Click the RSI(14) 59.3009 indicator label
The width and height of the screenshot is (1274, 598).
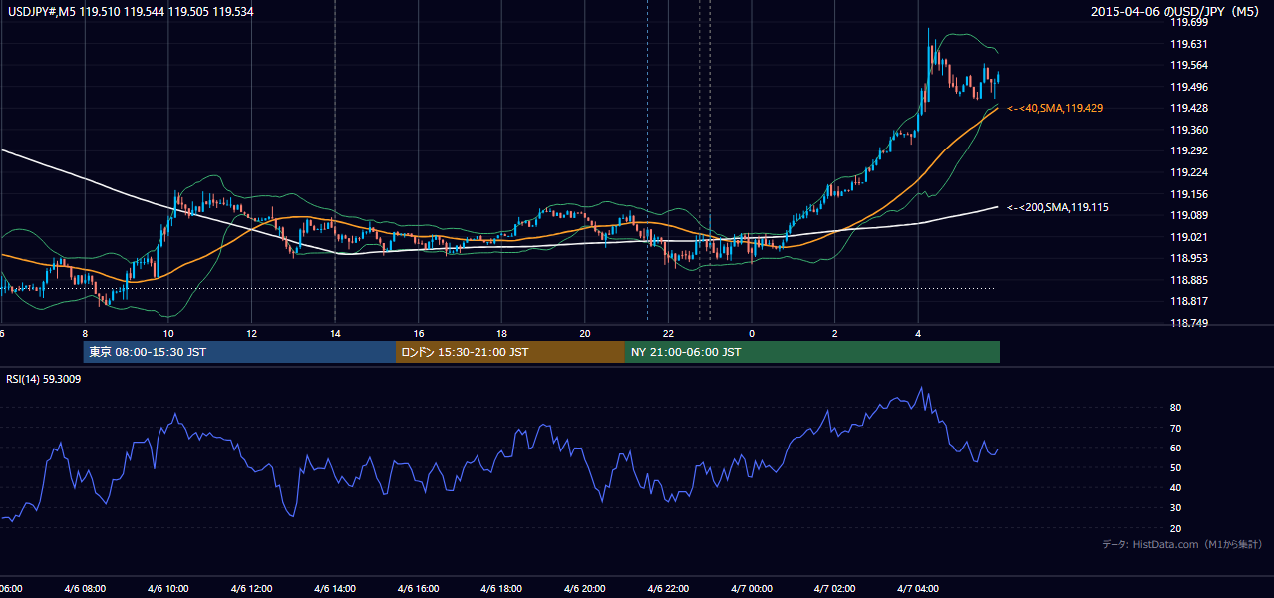(x=44, y=379)
